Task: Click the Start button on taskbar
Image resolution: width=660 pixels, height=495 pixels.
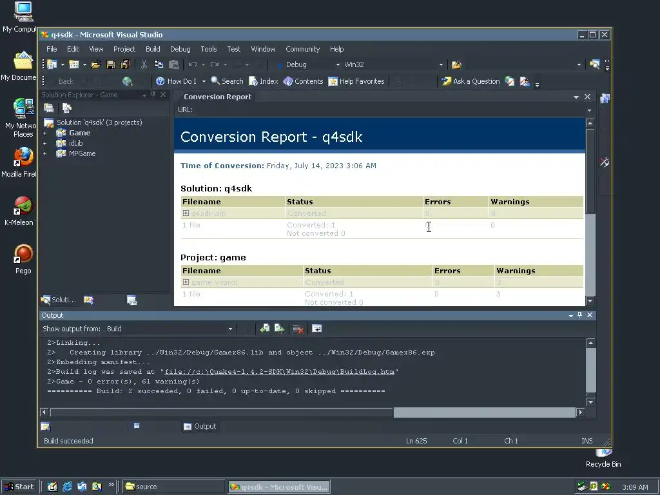Action: [x=19, y=487]
